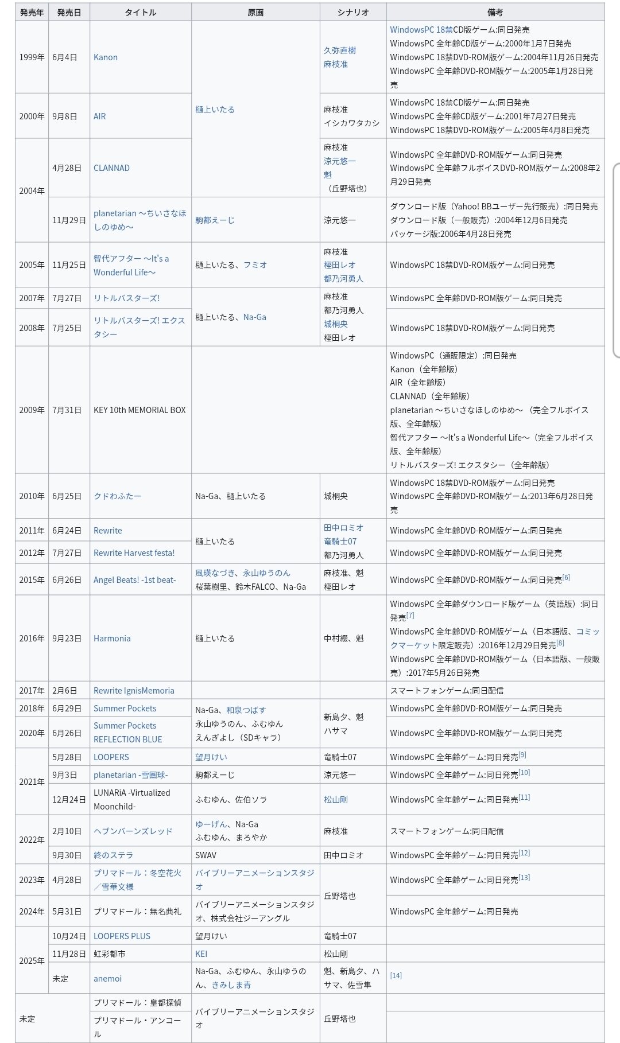Open Summer Pockets REFLECTION BLUE link
Image resolution: width=620 pixels, height=1043 pixels.
tap(128, 733)
